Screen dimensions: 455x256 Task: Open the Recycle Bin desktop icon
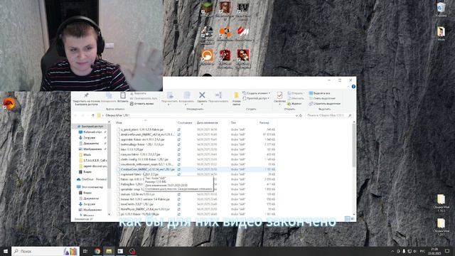(441, 9)
